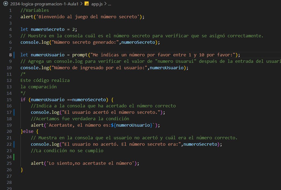Click the blue change marker beside line 22
The height and width of the screenshot is (190, 281).
(x=14, y=144)
